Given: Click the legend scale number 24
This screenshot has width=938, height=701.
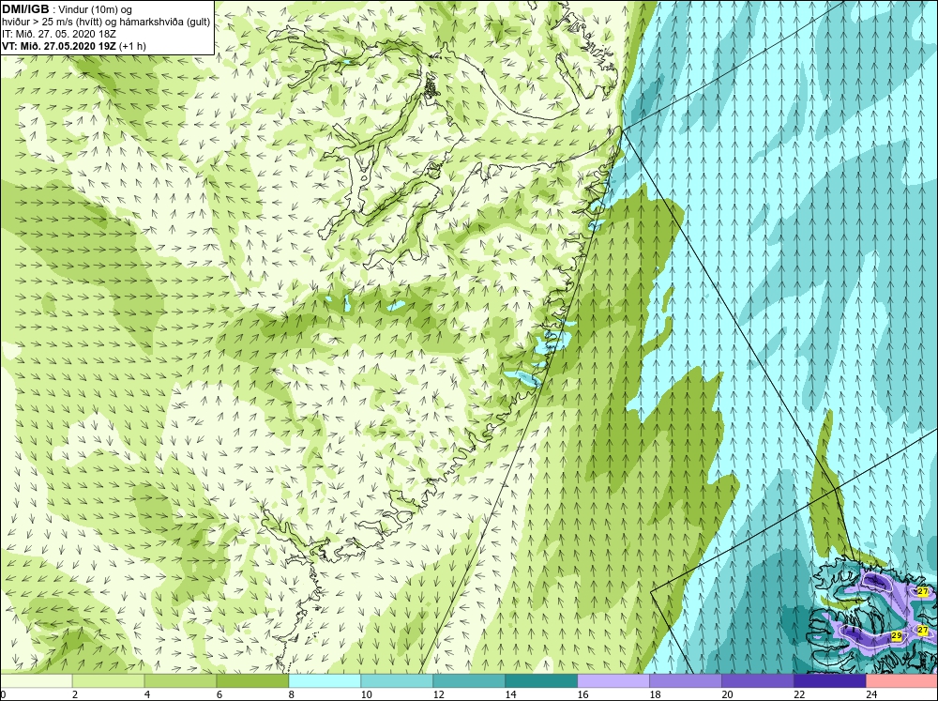Looking at the screenshot, I should coord(871,694).
